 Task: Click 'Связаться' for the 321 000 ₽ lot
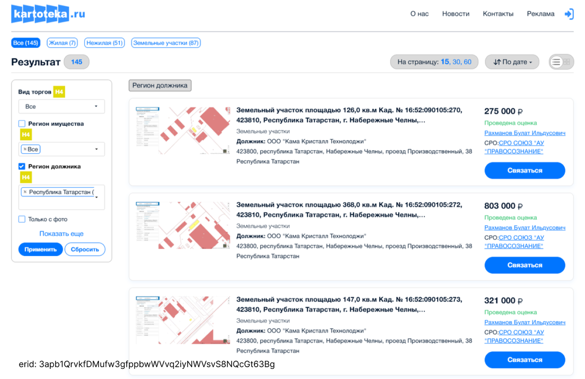coord(525,360)
